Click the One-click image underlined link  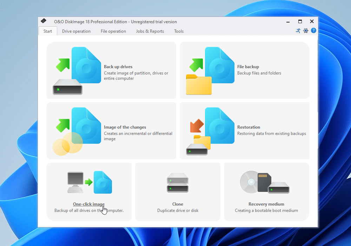(x=89, y=204)
